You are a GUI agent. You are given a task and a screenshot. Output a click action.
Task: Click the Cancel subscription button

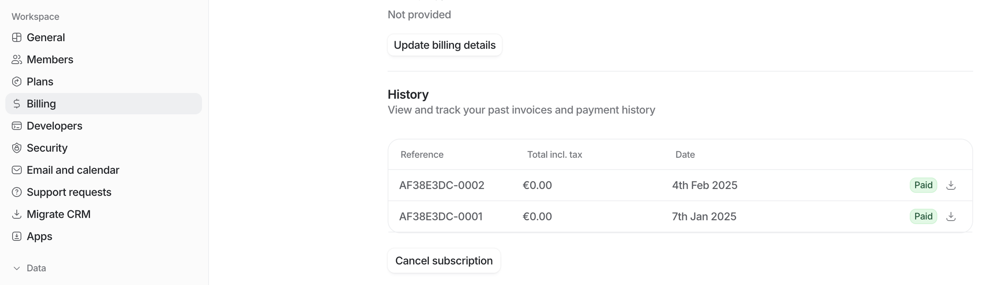coord(444,261)
